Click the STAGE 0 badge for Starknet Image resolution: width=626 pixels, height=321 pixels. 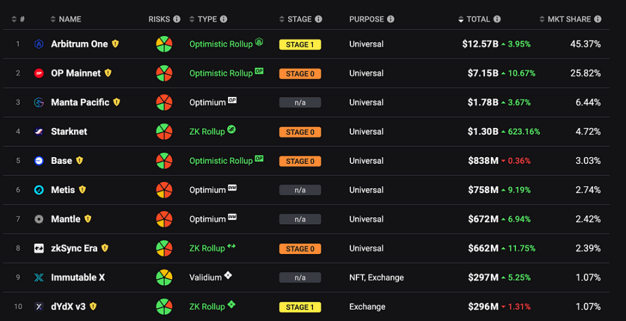click(x=299, y=132)
